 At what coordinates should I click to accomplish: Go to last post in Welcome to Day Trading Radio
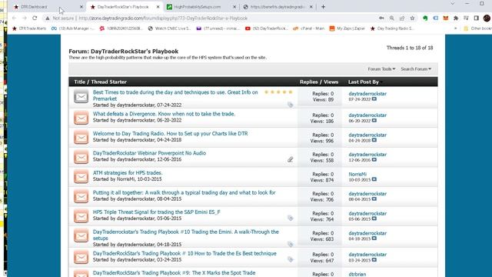coord(374,140)
